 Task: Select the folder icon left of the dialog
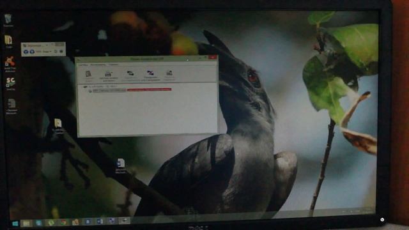58,126
